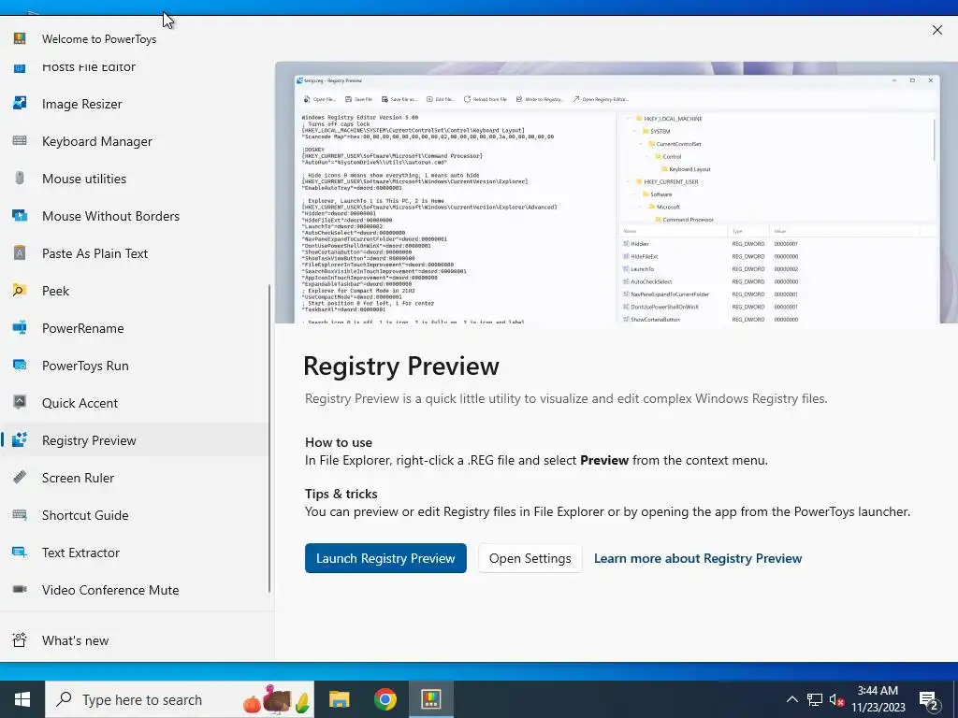This screenshot has height=718, width=958.
Task: Open the What's new section
Action: pos(135,640)
